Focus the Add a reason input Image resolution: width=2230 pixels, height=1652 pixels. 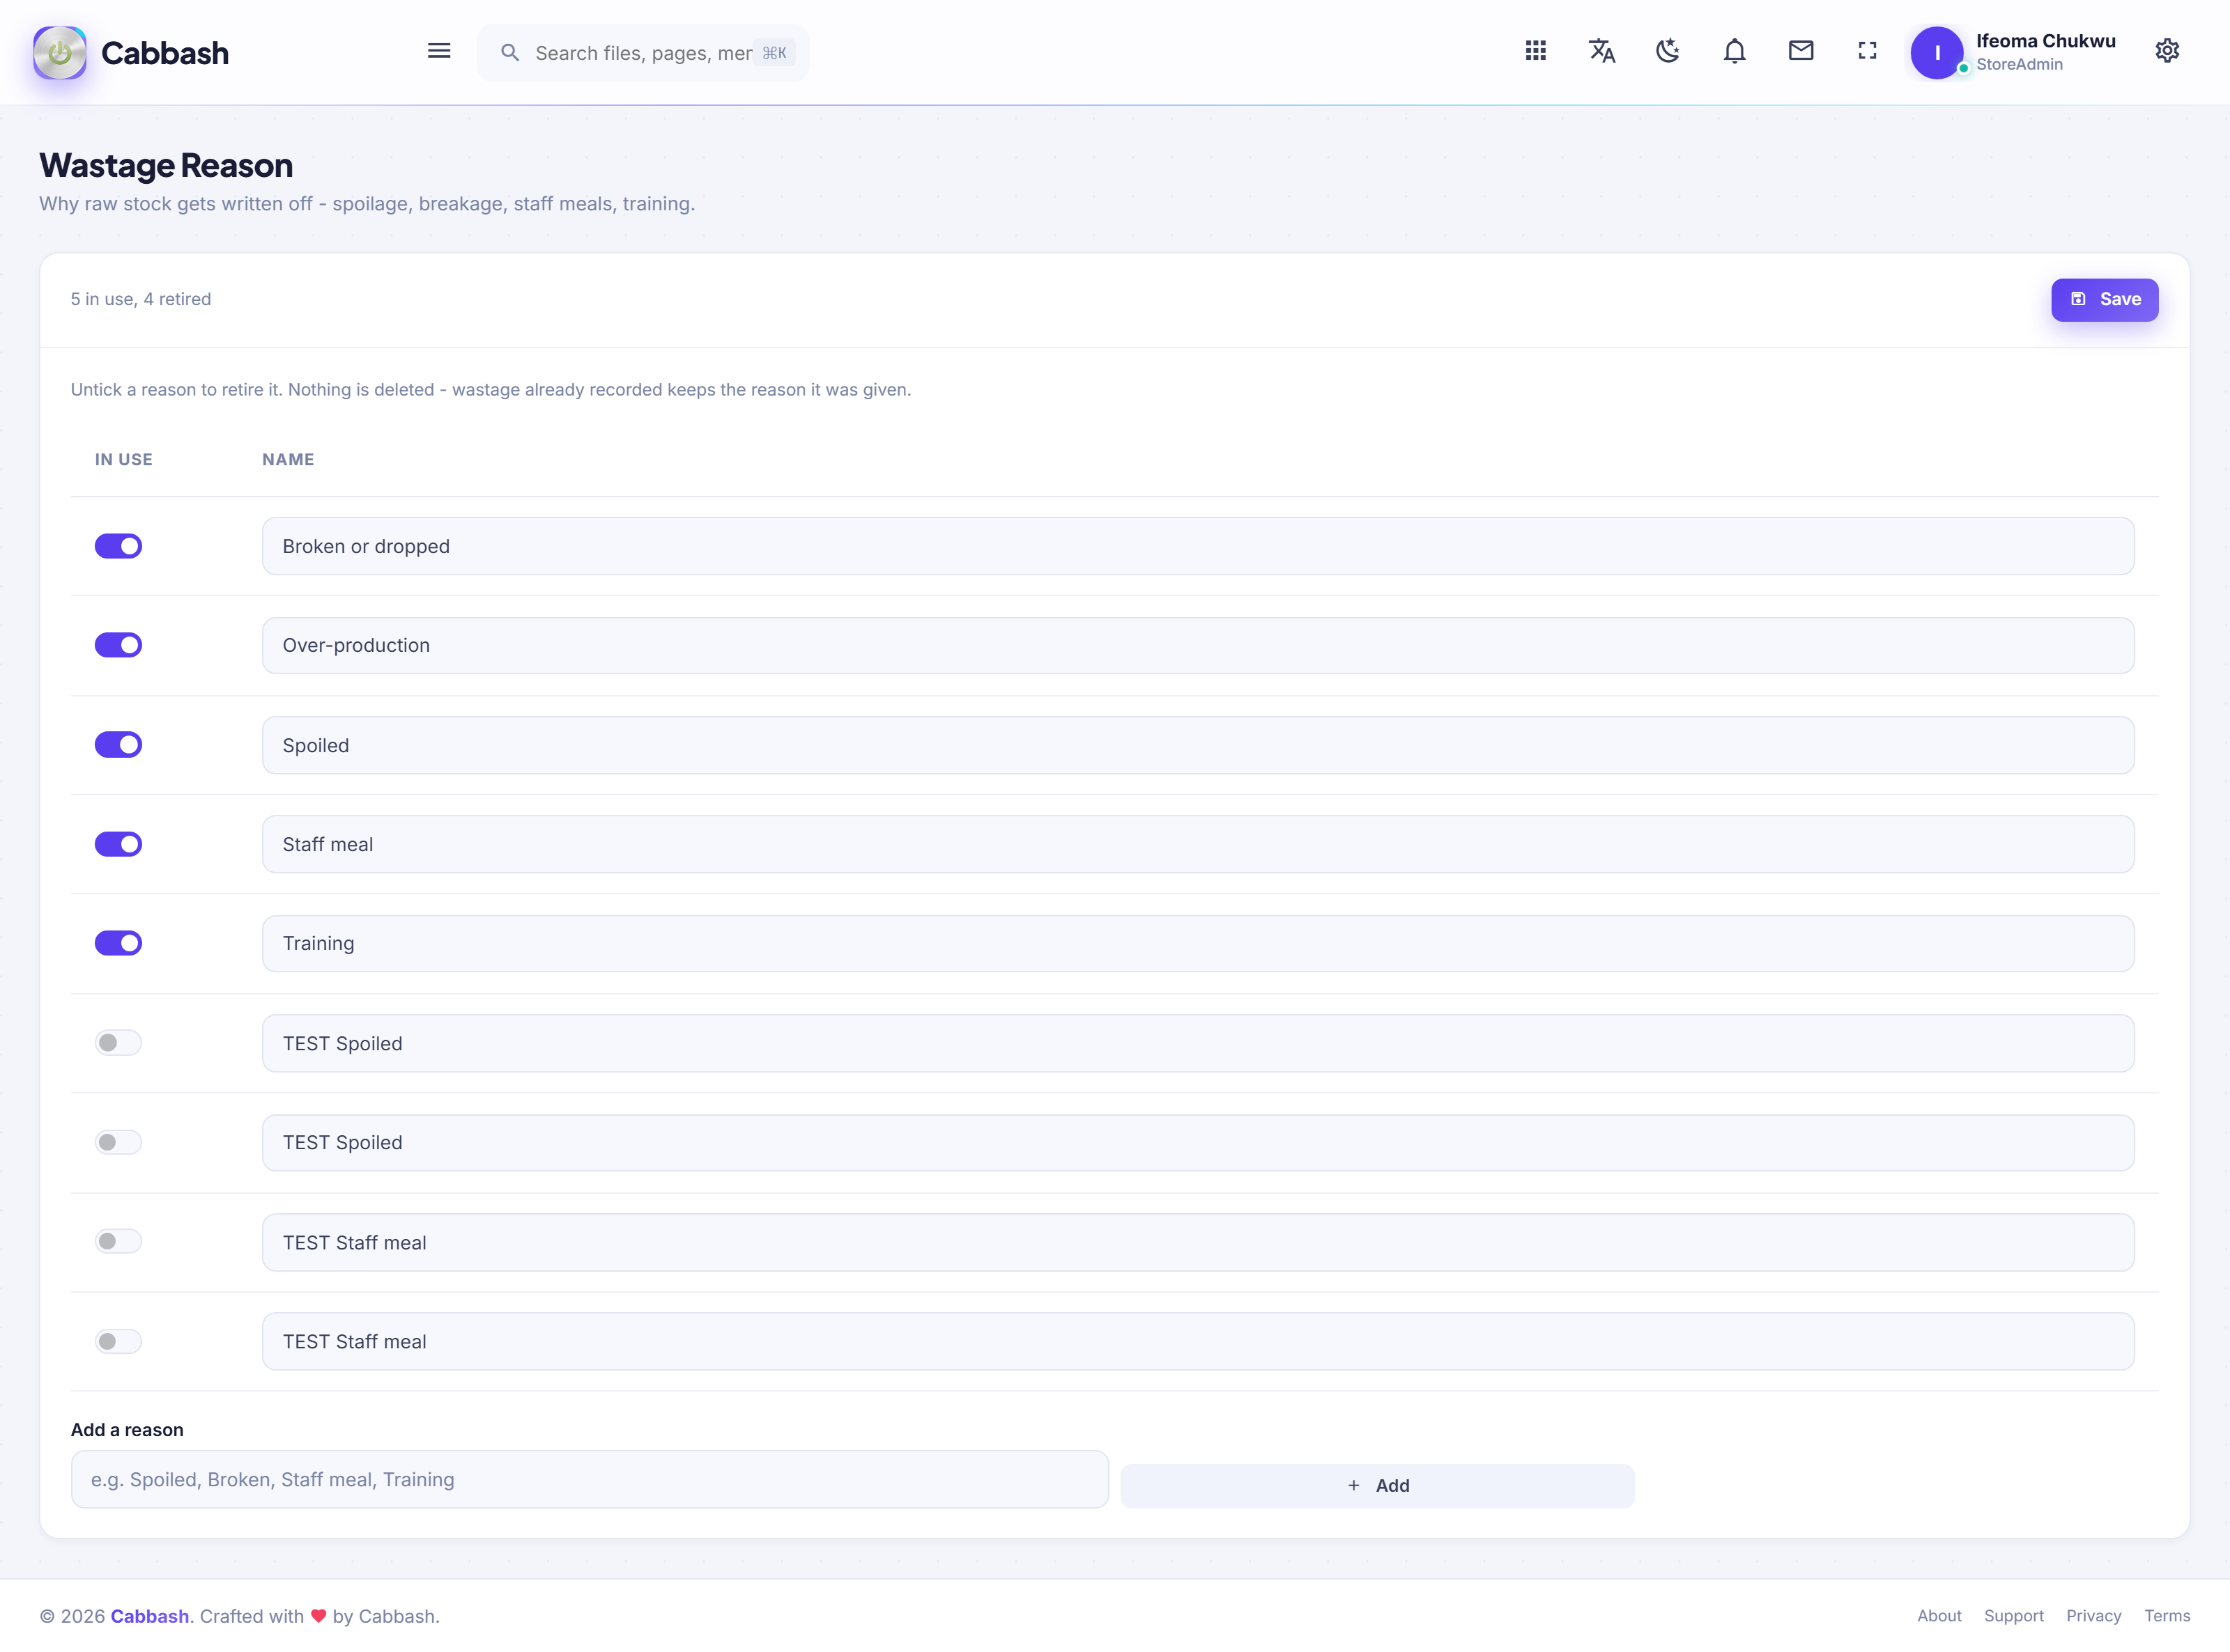click(590, 1479)
